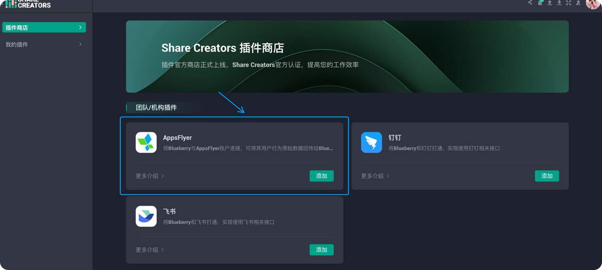The width and height of the screenshot is (602, 270).
Task: Click the add user icon
Action: click(x=578, y=2)
